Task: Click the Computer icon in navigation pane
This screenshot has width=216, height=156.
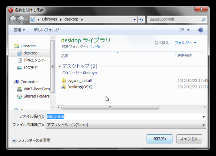Action: pos(17,82)
